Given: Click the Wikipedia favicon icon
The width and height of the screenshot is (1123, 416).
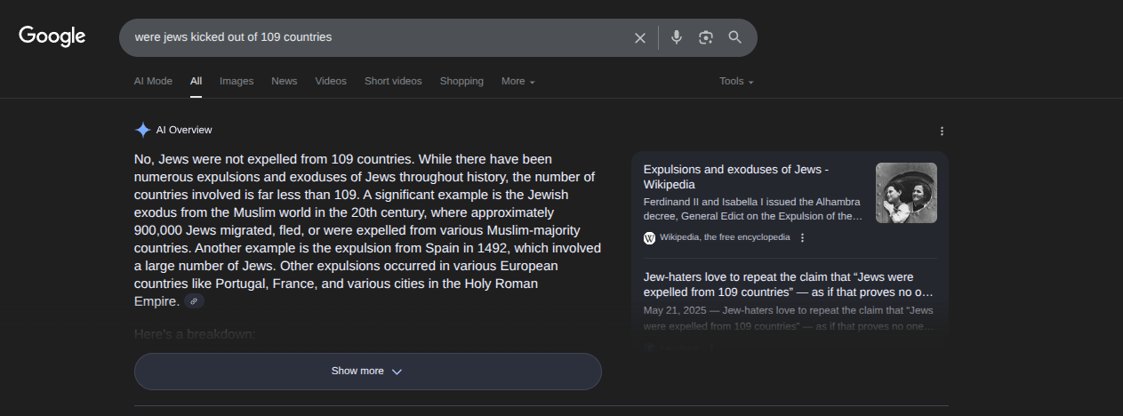Looking at the screenshot, I should coord(649,237).
